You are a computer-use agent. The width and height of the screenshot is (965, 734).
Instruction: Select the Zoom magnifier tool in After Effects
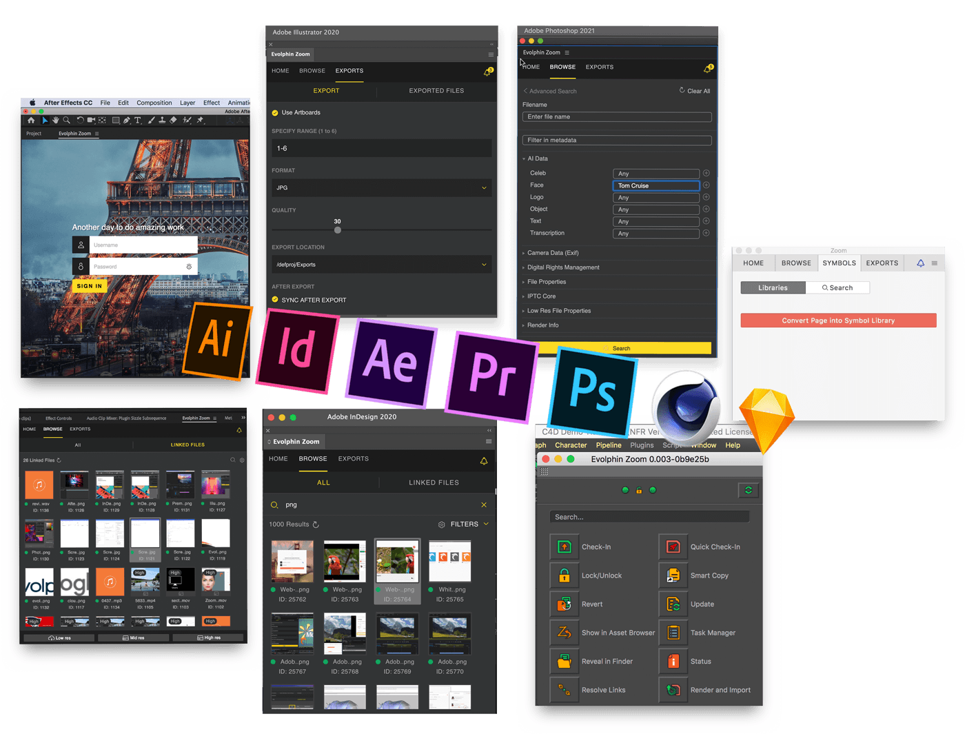tap(66, 121)
